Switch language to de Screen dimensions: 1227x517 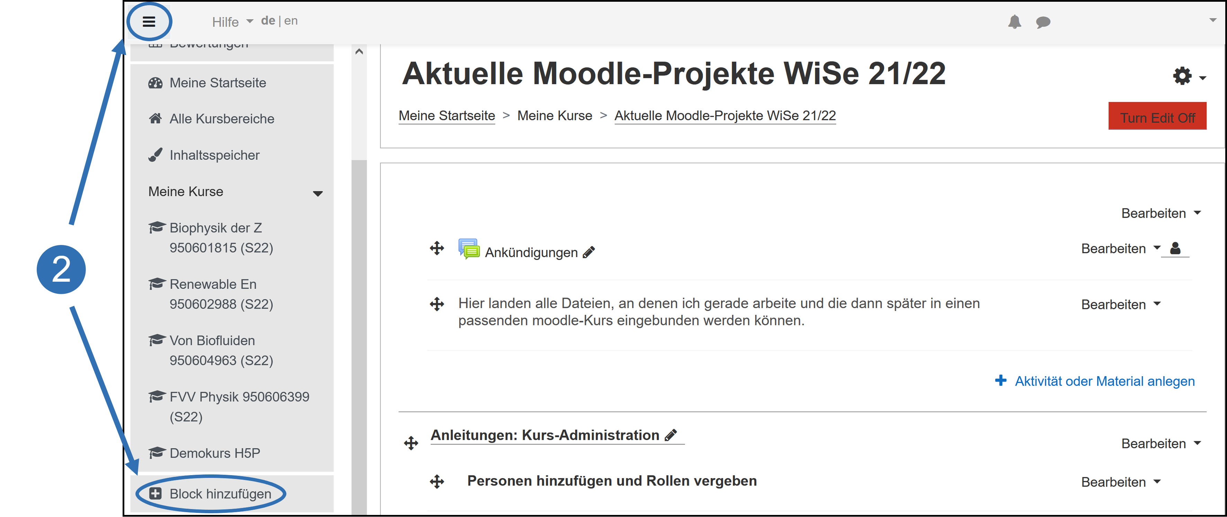pos(268,20)
